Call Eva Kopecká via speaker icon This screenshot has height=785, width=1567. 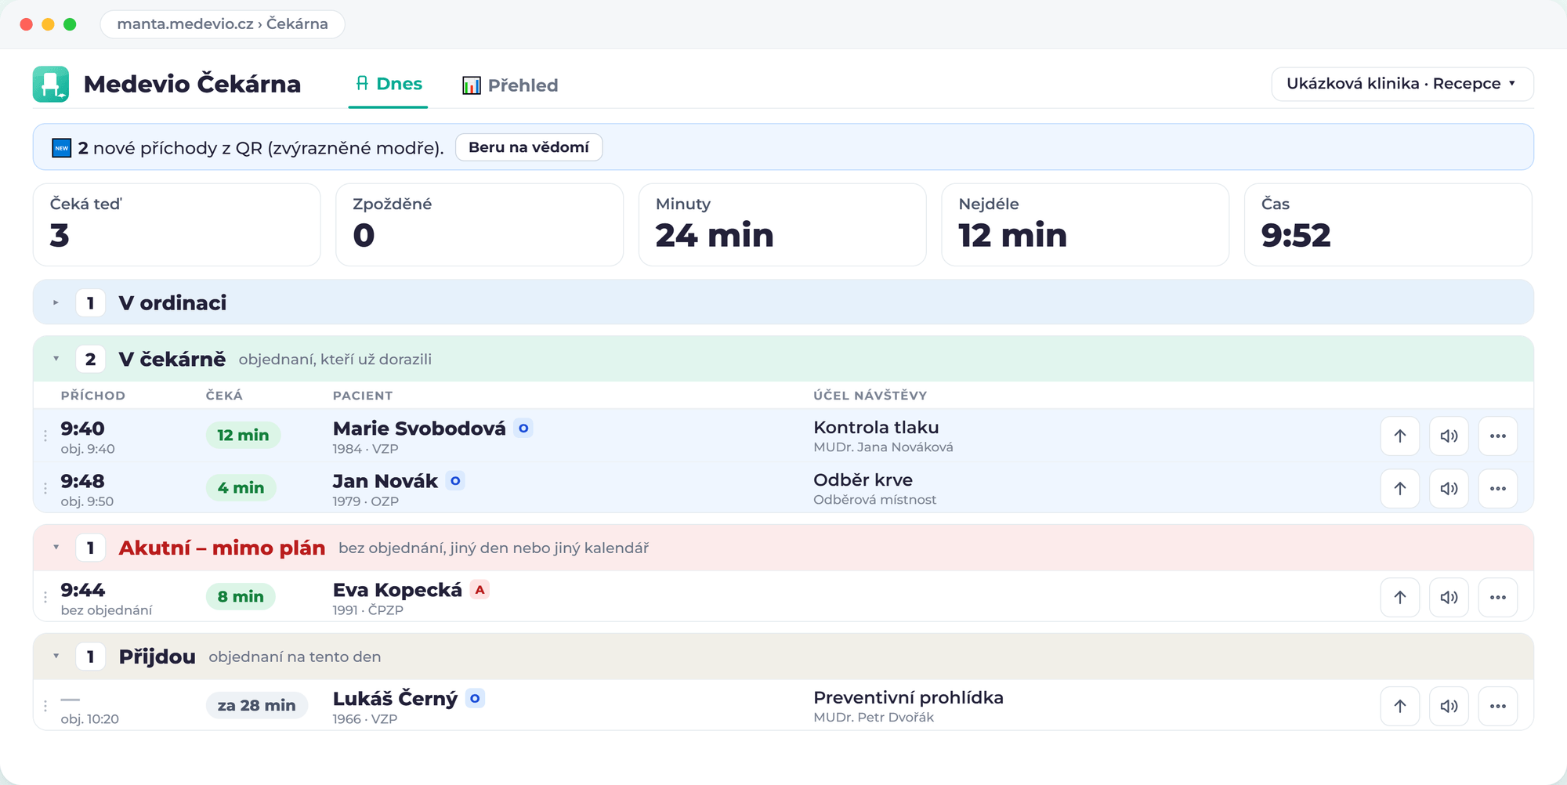click(1449, 598)
